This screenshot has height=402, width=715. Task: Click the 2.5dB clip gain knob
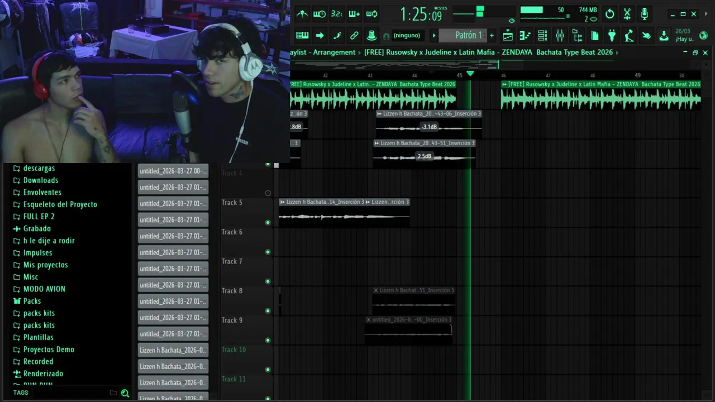pos(425,156)
